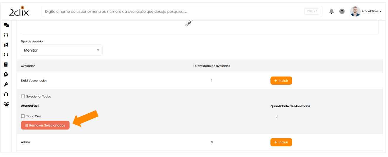Check the Selecionar Todos checkbox
Screen dimensions: 388x157
(x=23, y=96)
